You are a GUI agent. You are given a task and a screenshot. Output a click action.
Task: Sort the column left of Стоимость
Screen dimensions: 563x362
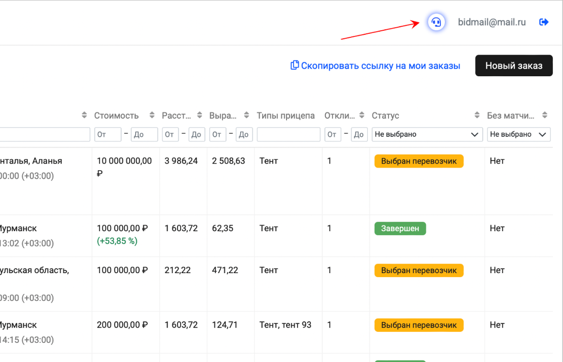click(84, 115)
